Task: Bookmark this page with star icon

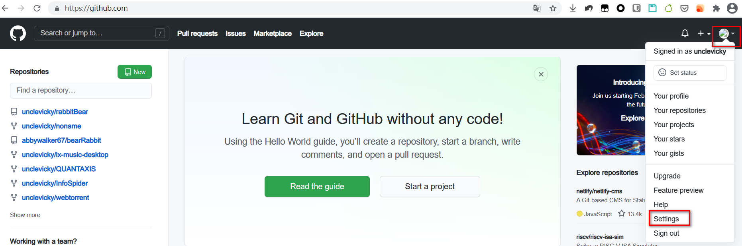Action: (553, 8)
